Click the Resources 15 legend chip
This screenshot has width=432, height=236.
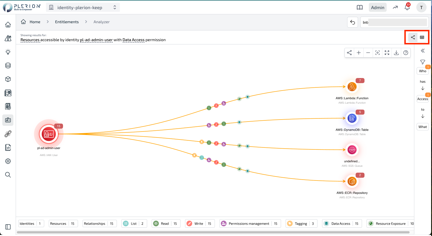[63, 223]
